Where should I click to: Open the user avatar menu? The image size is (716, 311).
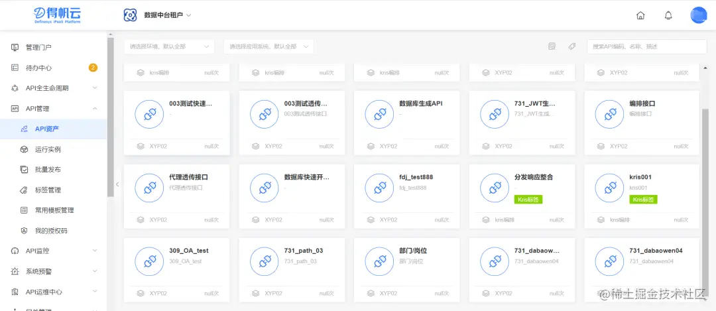click(698, 15)
